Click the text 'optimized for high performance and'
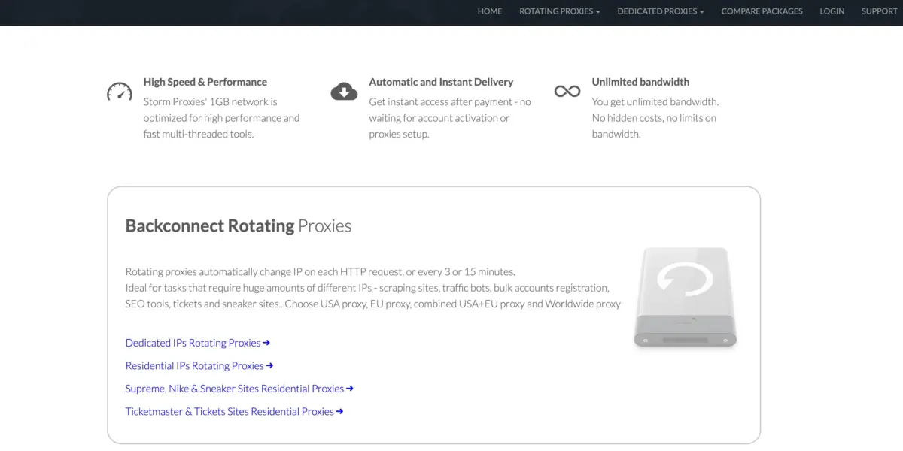Screen dimensions: 903x451 click(222, 118)
